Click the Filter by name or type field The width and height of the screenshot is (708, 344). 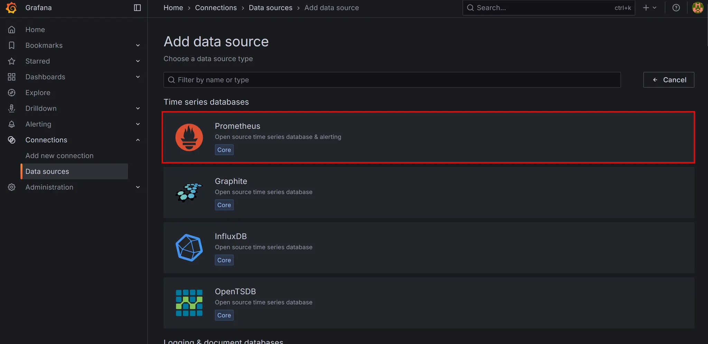tap(392, 80)
